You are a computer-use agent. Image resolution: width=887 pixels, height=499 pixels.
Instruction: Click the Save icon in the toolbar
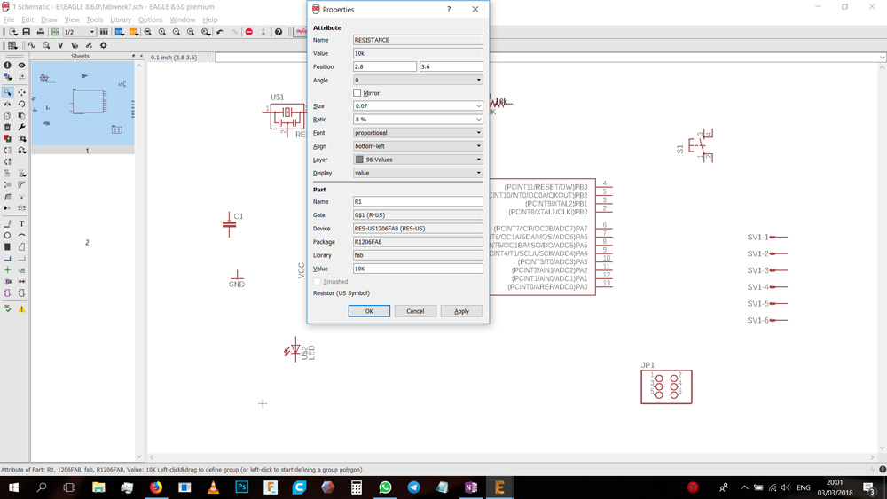[26, 32]
